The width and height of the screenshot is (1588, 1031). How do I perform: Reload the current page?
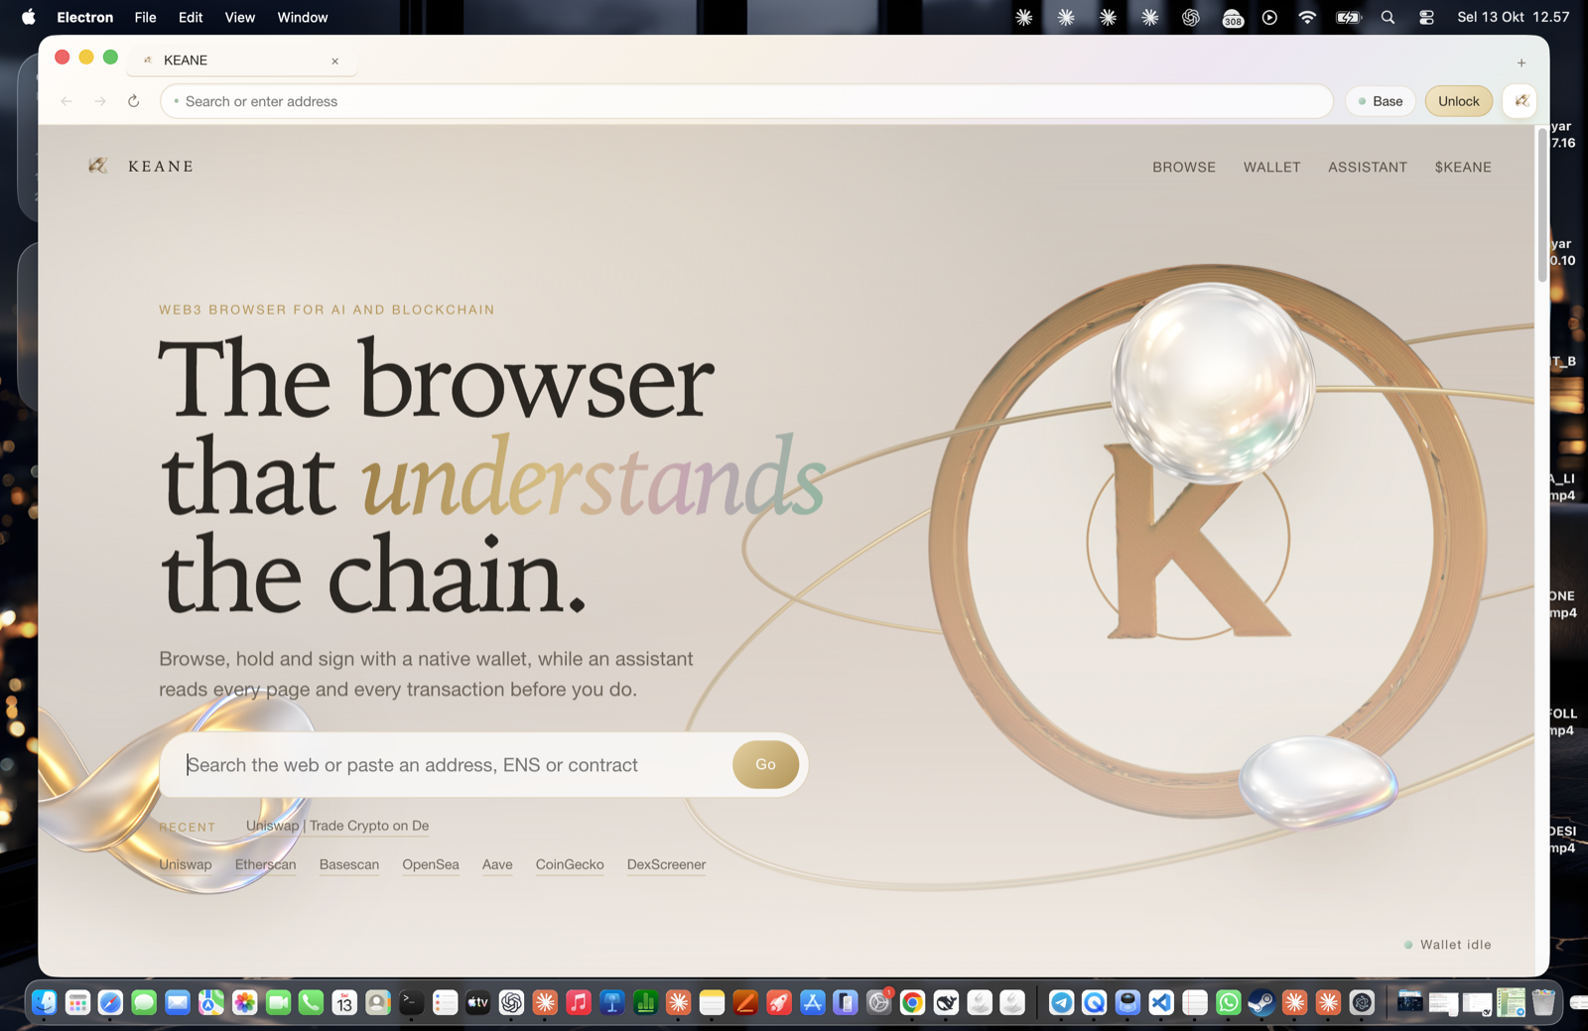[x=134, y=101]
